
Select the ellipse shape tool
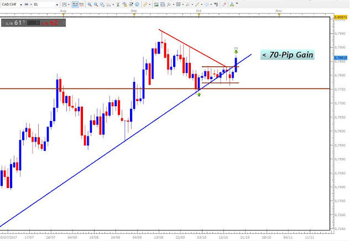pyautogui.click(x=206, y=4)
